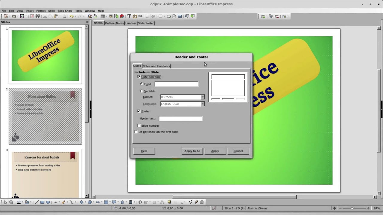Click the Rotate tool icon
Screen dimensions: 383x215
click(140, 202)
